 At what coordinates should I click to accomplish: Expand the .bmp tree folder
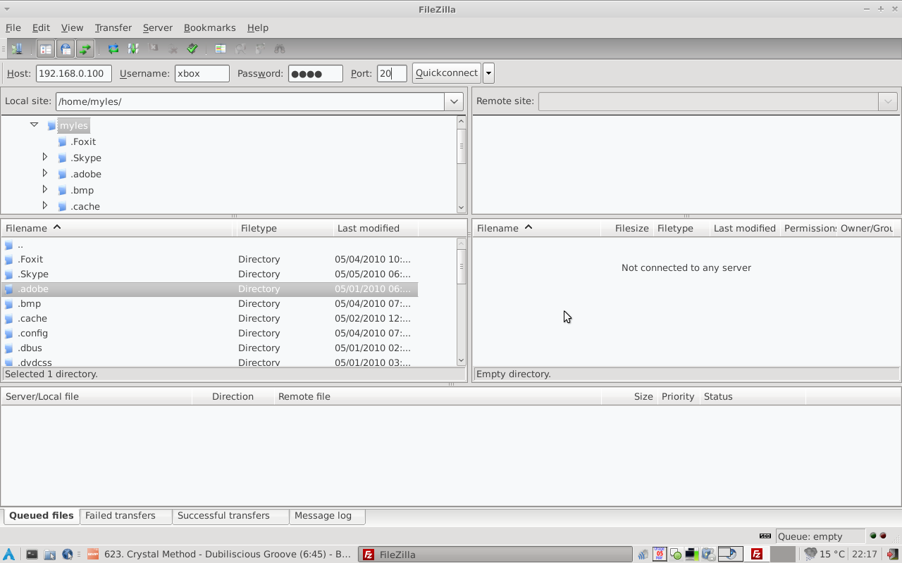[x=45, y=189]
